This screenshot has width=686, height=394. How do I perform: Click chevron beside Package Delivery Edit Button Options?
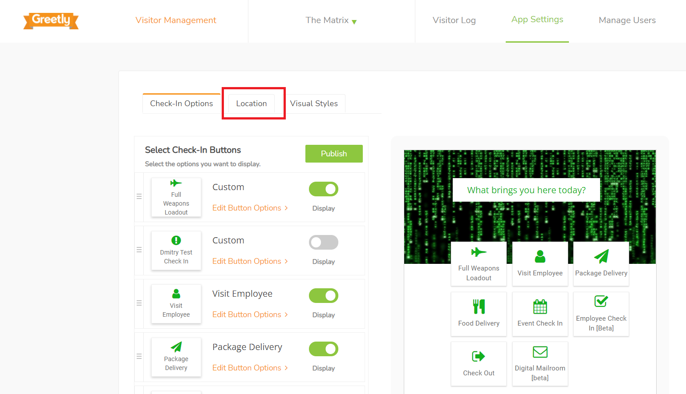point(286,368)
